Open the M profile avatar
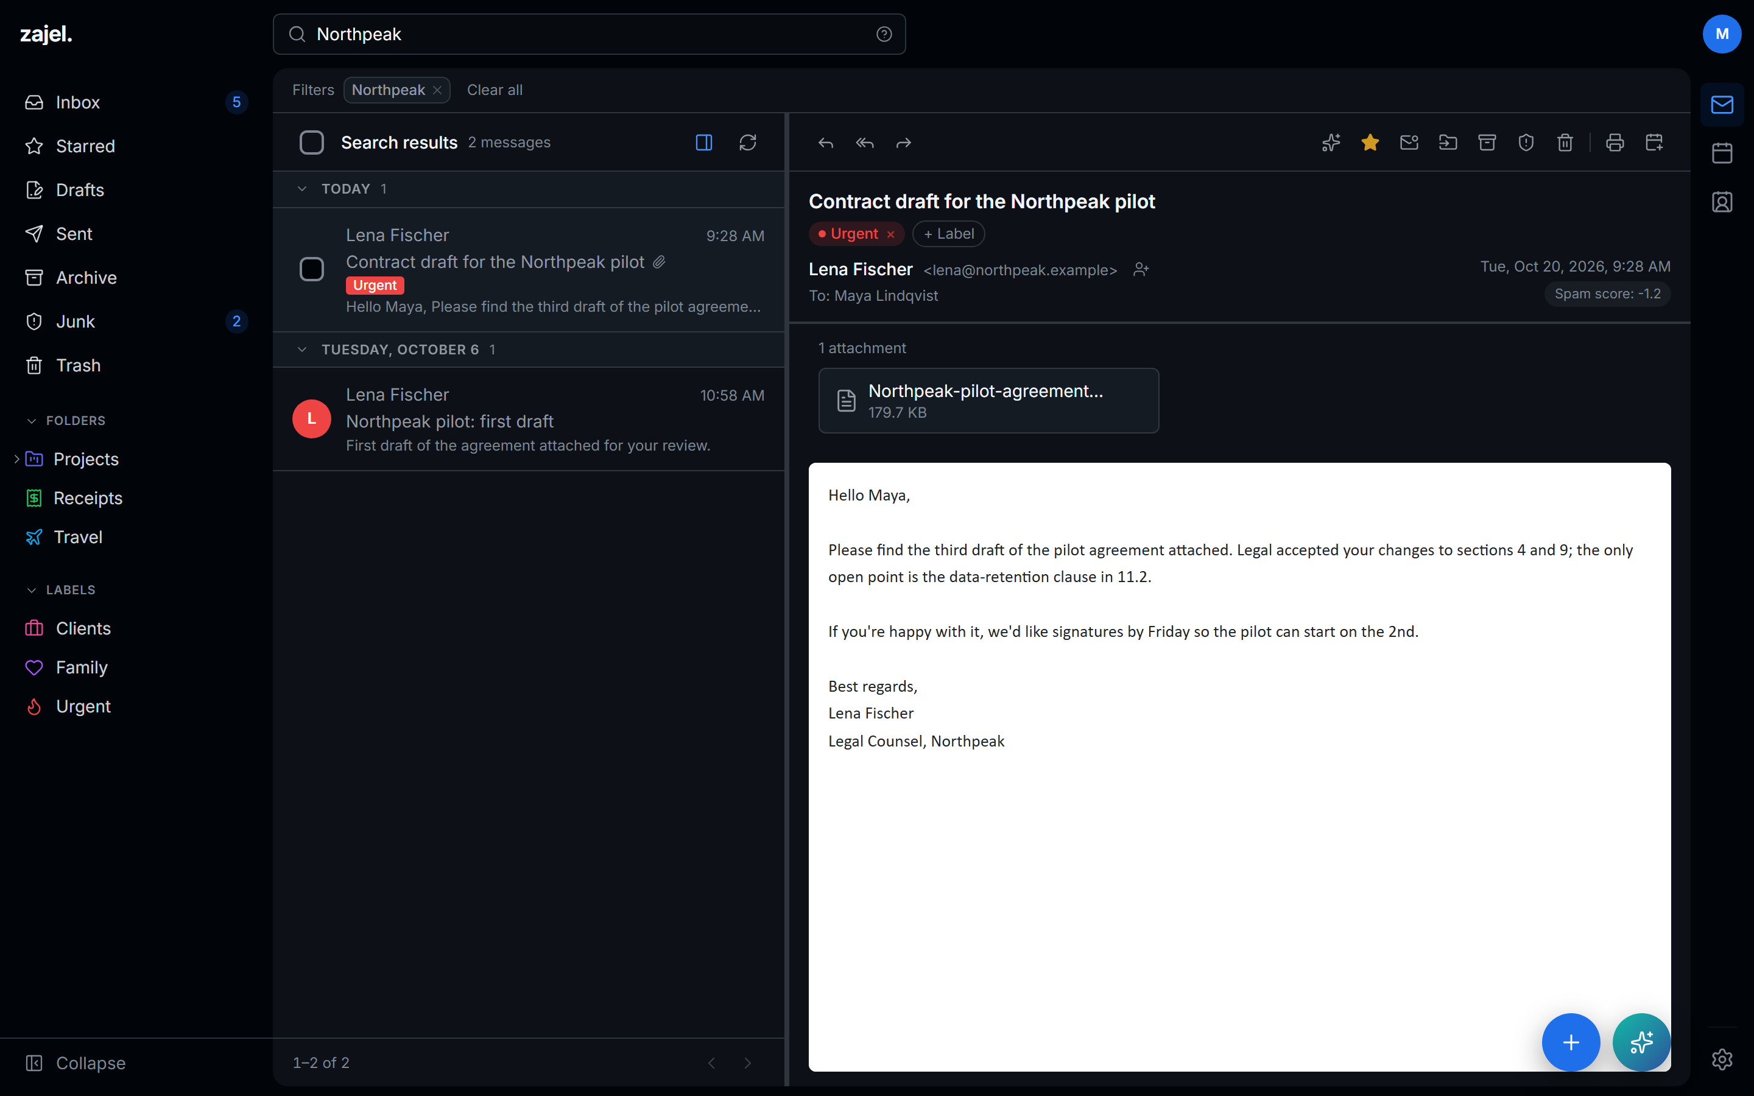The width and height of the screenshot is (1754, 1096). pos(1722,34)
